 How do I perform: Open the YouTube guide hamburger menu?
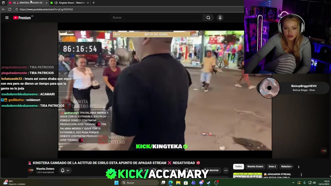click(x=7, y=18)
